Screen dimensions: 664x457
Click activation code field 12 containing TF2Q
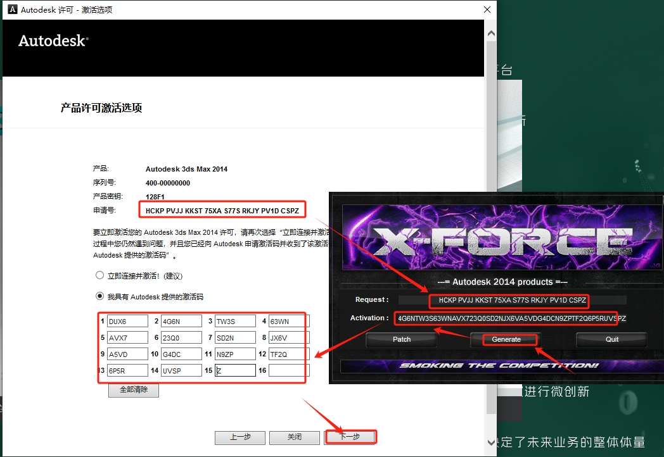[289, 354]
